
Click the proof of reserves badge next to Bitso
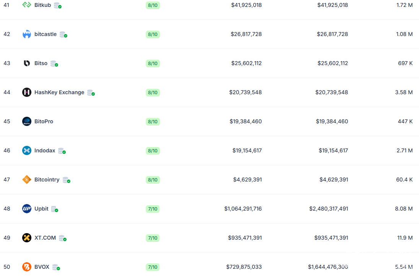54,64
